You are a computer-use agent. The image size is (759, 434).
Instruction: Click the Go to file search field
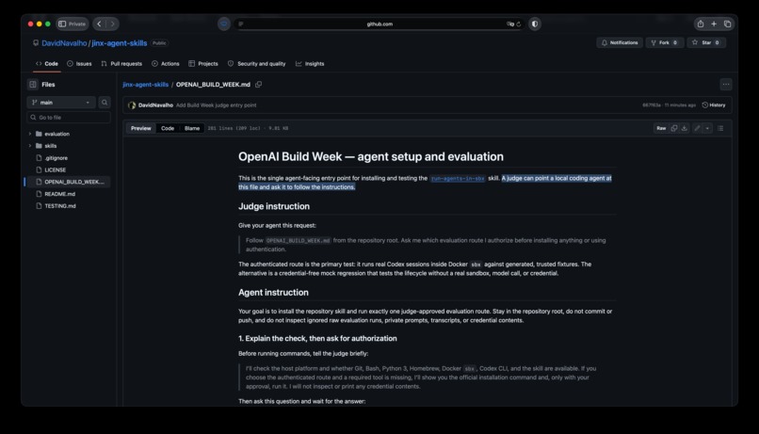(x=69, y=118)
